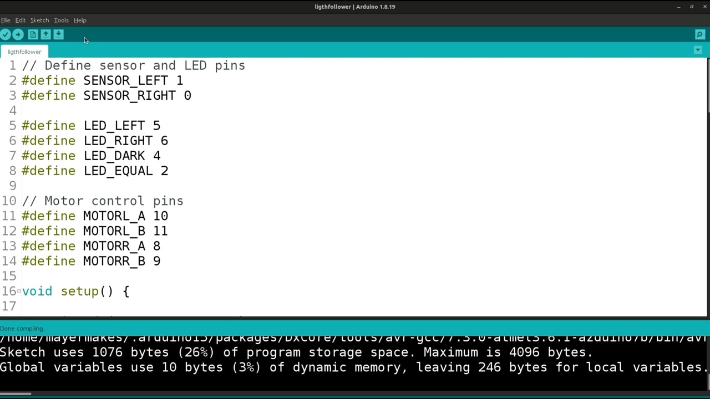710x399 pixels.
Task: Expand the tab options dropdown arrow
Action: pos(698,50)
